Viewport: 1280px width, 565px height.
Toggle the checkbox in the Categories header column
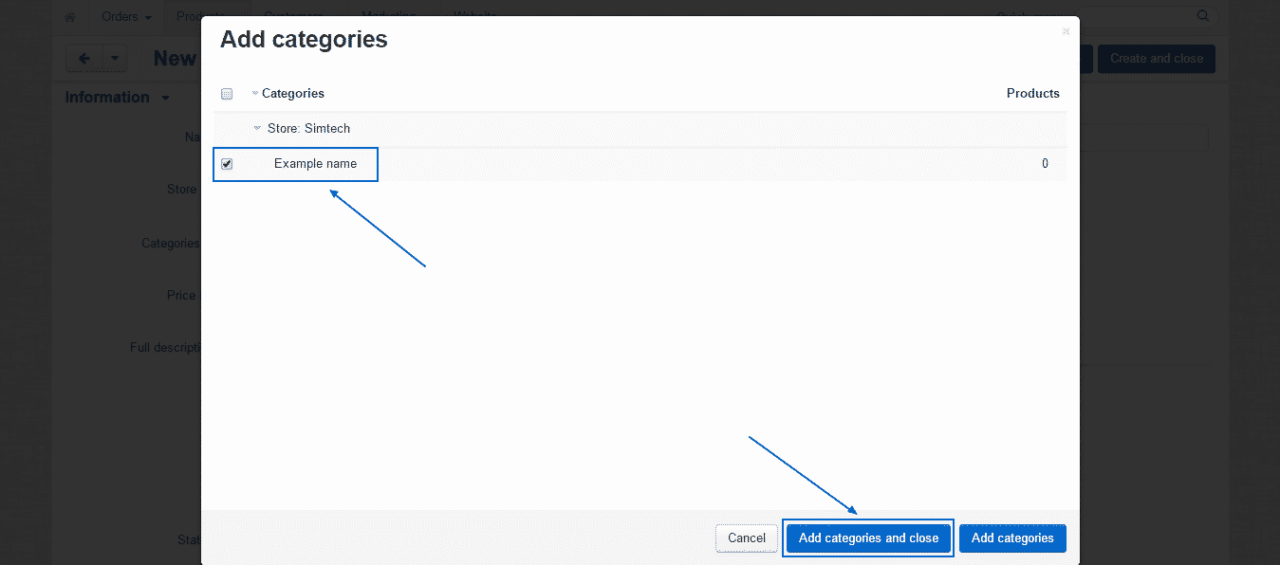coord(227,93)
